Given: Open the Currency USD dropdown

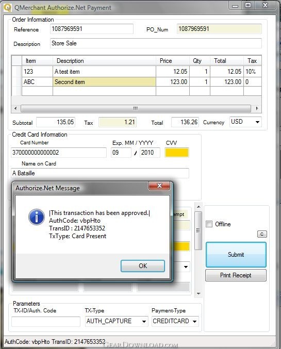Looking at the screenshot, I should tap(245, 122).
